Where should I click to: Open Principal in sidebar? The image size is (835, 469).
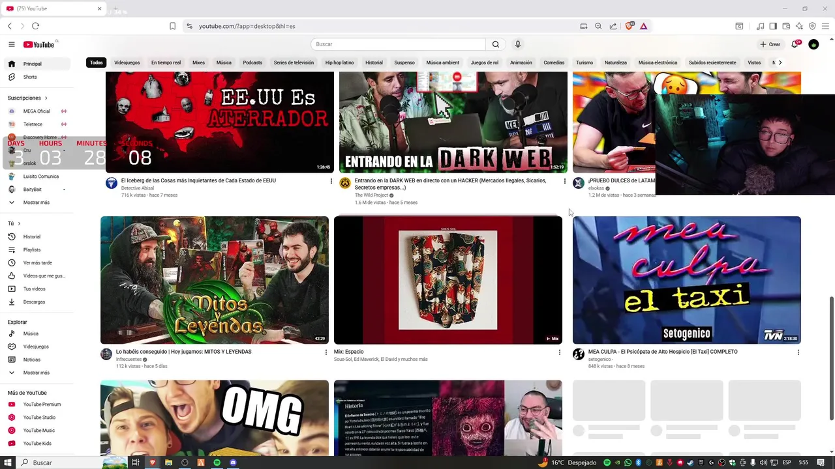[38, 64]
